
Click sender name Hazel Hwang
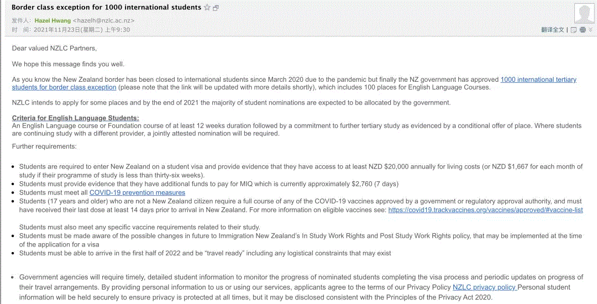point(53,20)
